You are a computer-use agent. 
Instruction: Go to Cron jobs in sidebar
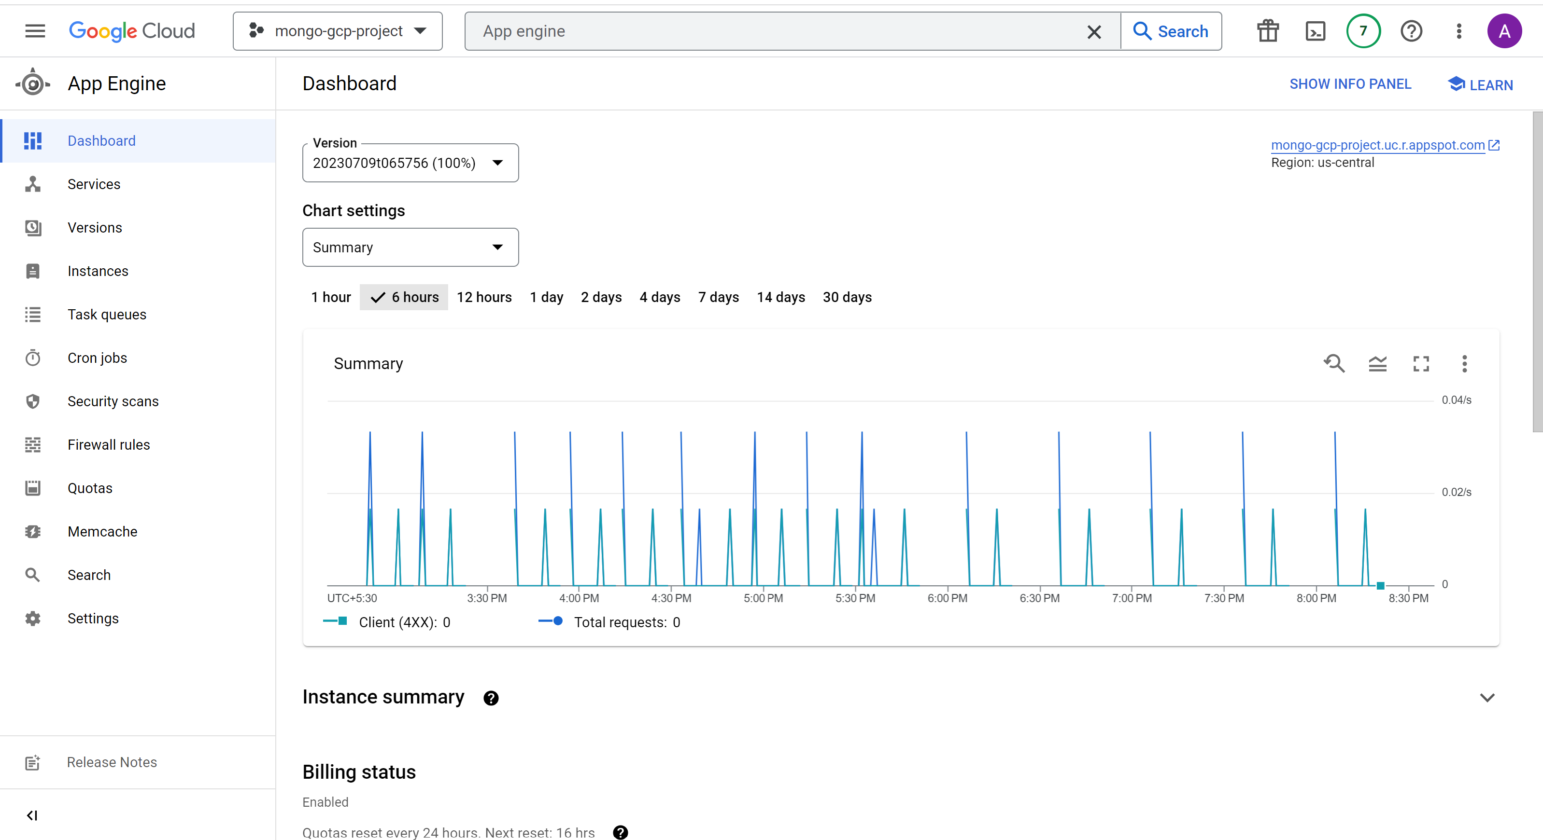tap(97, 358)
